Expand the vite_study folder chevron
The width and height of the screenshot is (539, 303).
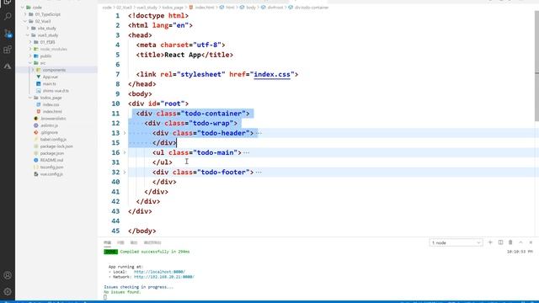click(x=28, y=28)
